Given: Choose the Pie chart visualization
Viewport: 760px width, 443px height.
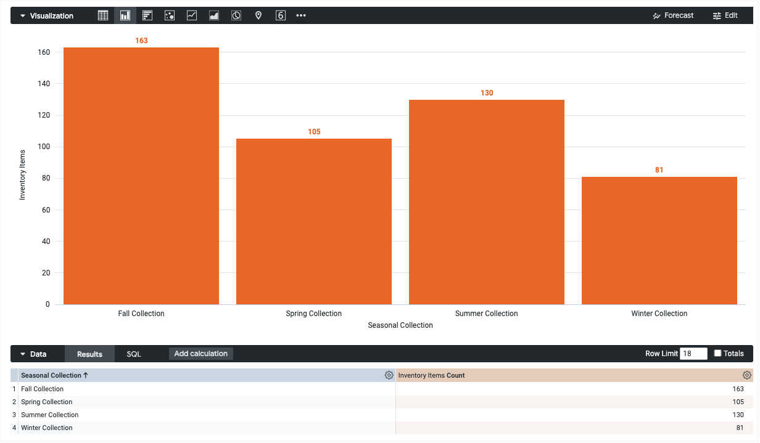Looking at the screenshot, I should (x=236, y=15).
